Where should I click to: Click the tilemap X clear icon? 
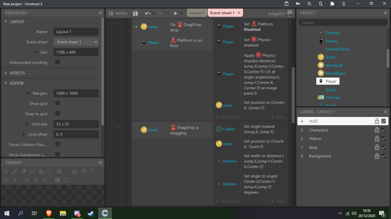[15, 180]
